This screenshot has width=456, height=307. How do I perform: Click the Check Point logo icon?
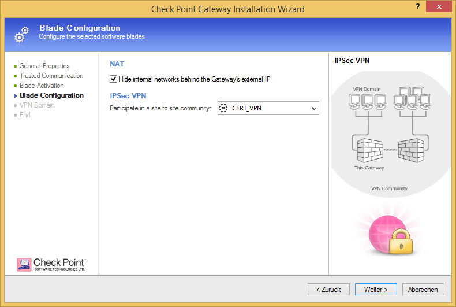click(24, 265)
